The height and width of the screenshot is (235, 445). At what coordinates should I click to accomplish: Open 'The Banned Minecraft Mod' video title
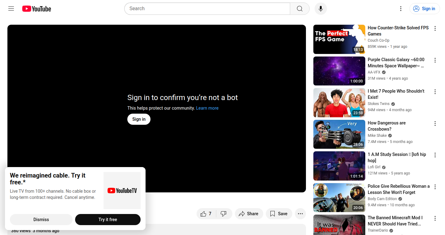(x=395, y=221)
